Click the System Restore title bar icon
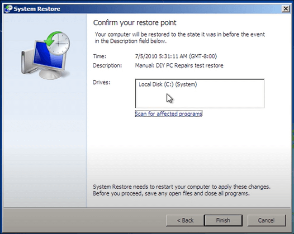 (x=8, y=9)
